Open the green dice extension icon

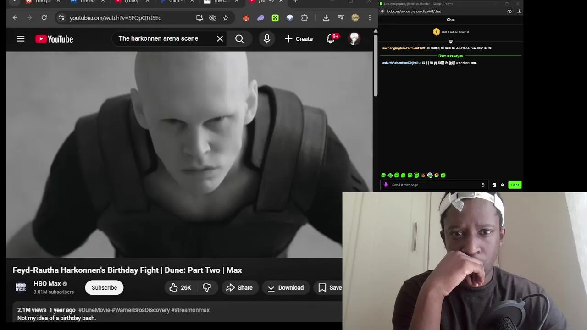point(275,18)
